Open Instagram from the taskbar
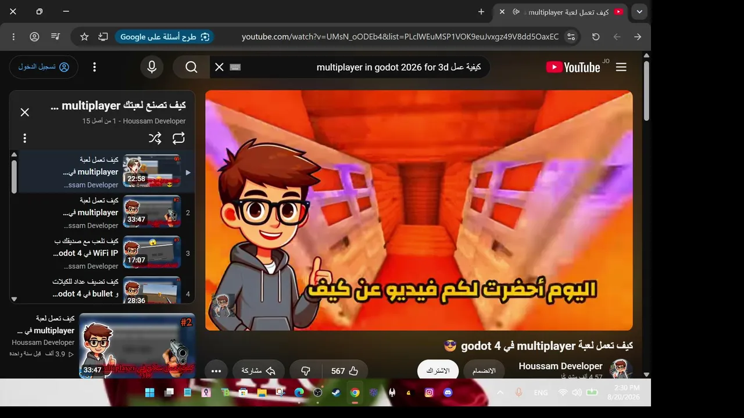This screenshot has height=418, width=744. [429, 392]
